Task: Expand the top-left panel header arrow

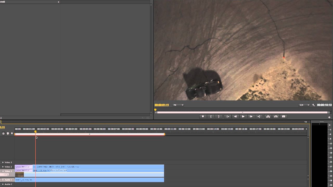Action: point(59,2)
